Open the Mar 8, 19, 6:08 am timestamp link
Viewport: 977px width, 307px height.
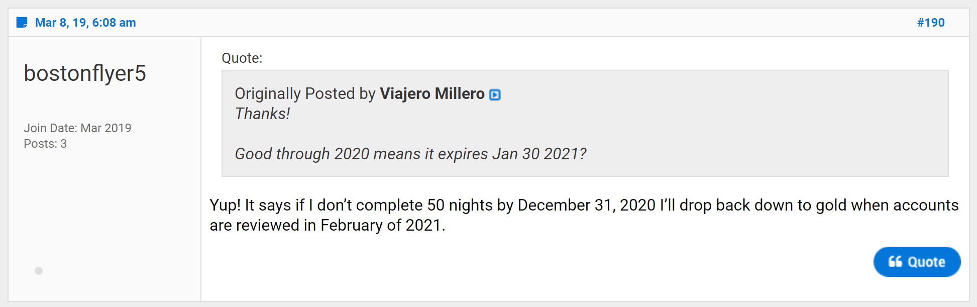coord(85,23)
